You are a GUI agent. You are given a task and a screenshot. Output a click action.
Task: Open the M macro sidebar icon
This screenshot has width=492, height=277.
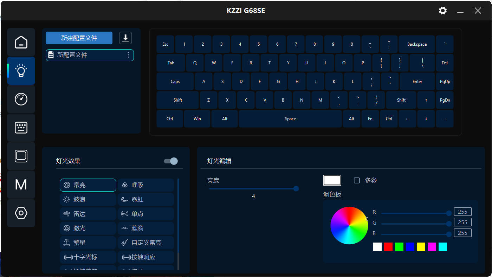point(21,185)
